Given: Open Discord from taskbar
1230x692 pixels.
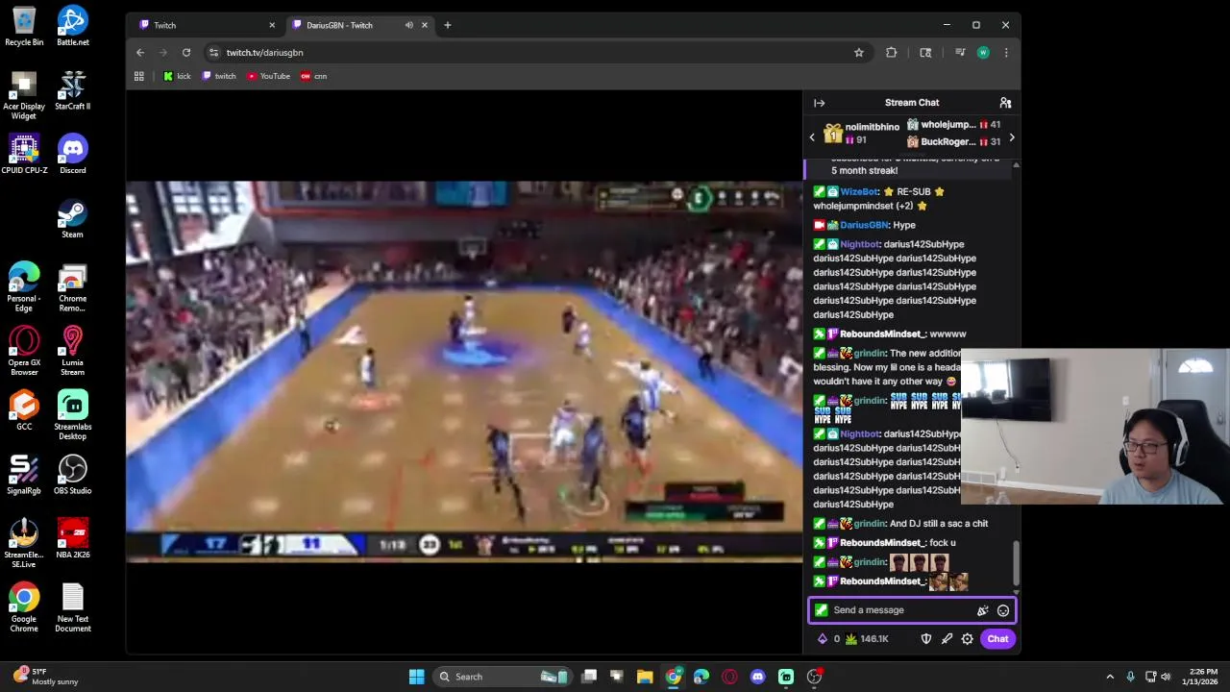Looking at the screenshot, I should tap(757, 677).
